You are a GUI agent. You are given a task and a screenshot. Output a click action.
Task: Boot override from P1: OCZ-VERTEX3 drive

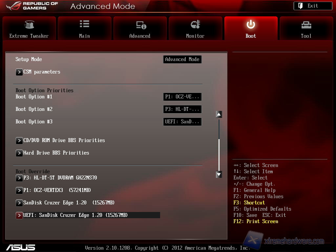(x=57, y=190)
